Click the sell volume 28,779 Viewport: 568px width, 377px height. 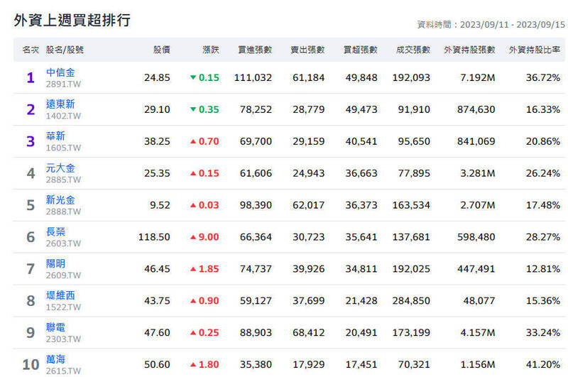309,109
